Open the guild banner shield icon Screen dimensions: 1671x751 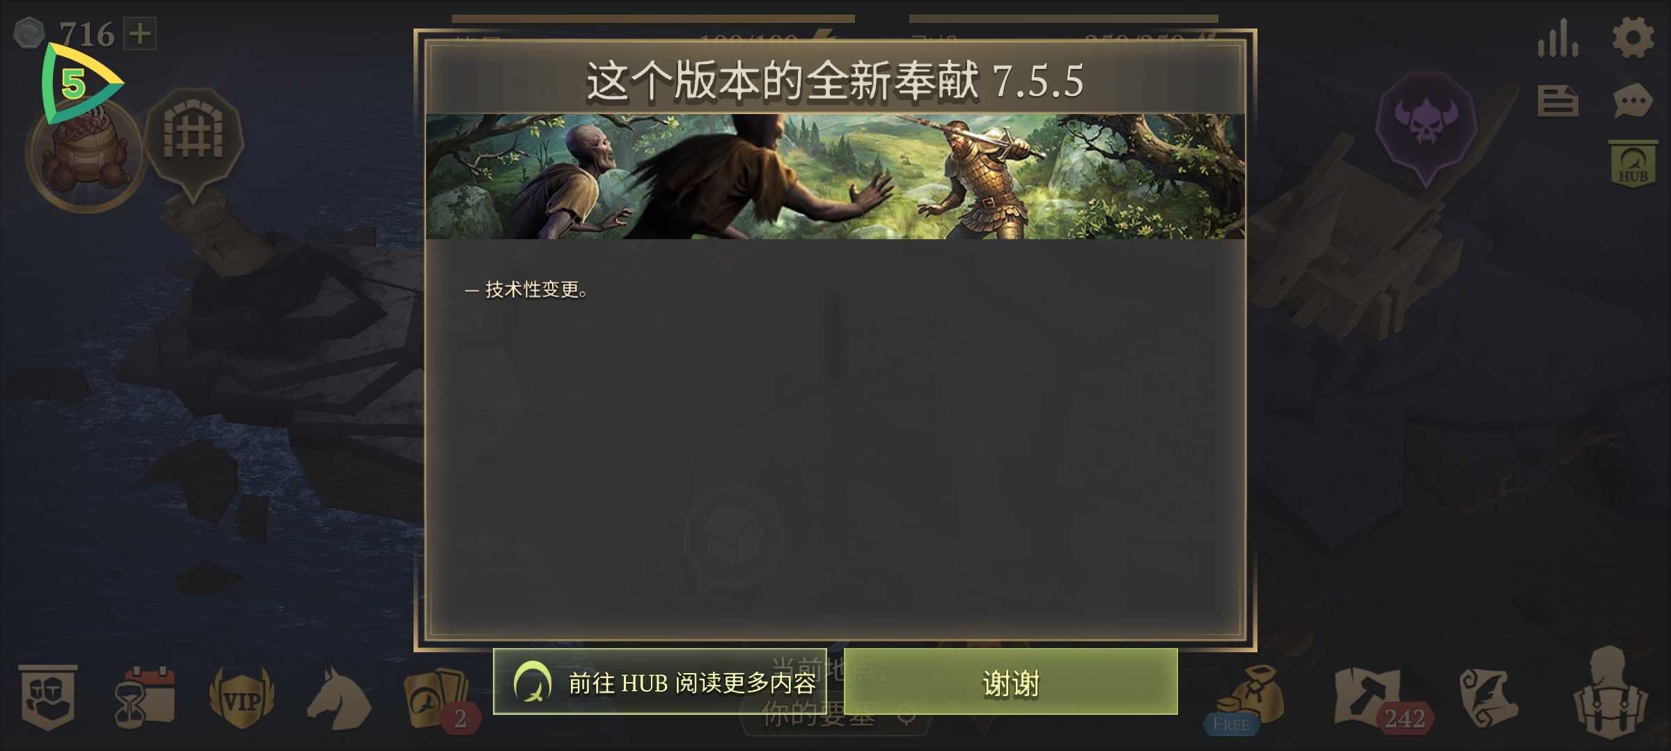pyautogui.click(x=47, y=698)
